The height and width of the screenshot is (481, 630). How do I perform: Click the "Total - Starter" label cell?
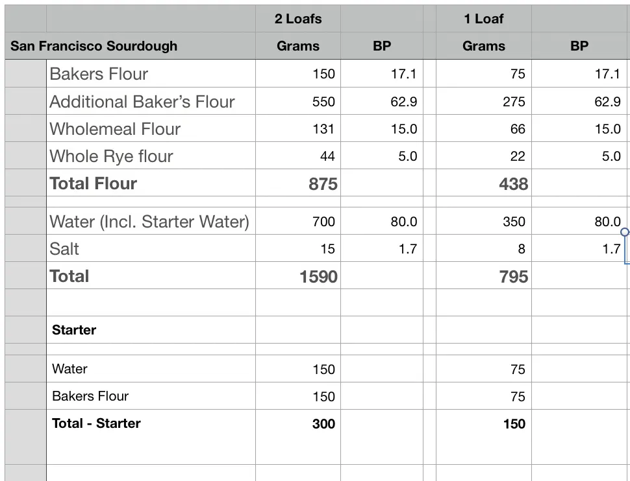pos(96,423)
